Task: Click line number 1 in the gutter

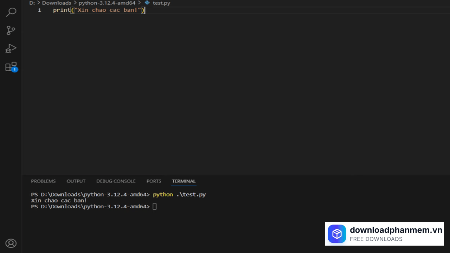Action: coord(39,10)
